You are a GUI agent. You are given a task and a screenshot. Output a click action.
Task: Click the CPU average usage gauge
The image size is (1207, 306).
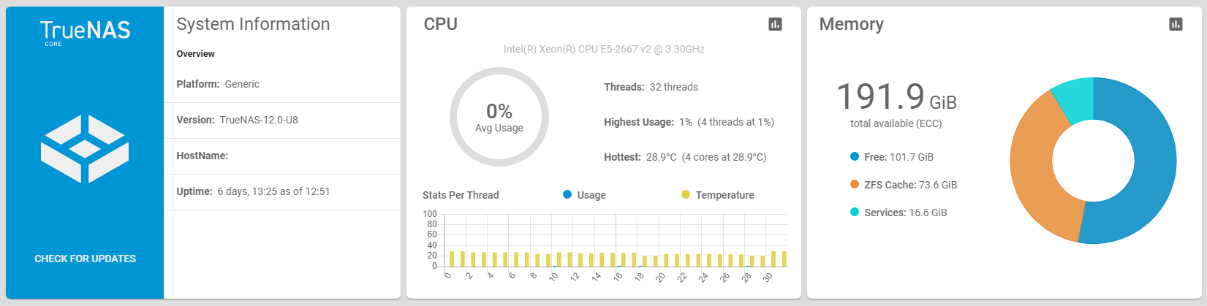click(x=499, y=117)
